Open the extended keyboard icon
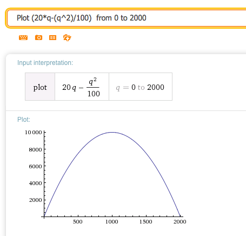The width and height of the screenshot is (246, 236). click(23, 37)
